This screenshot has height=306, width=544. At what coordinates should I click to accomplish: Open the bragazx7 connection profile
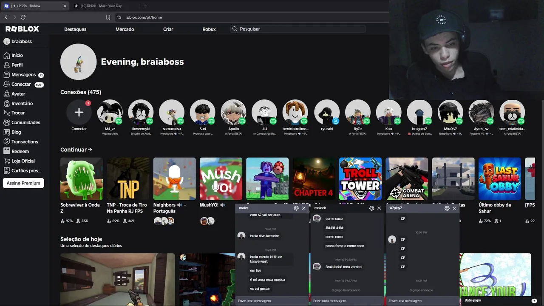(x=419, y=112)
